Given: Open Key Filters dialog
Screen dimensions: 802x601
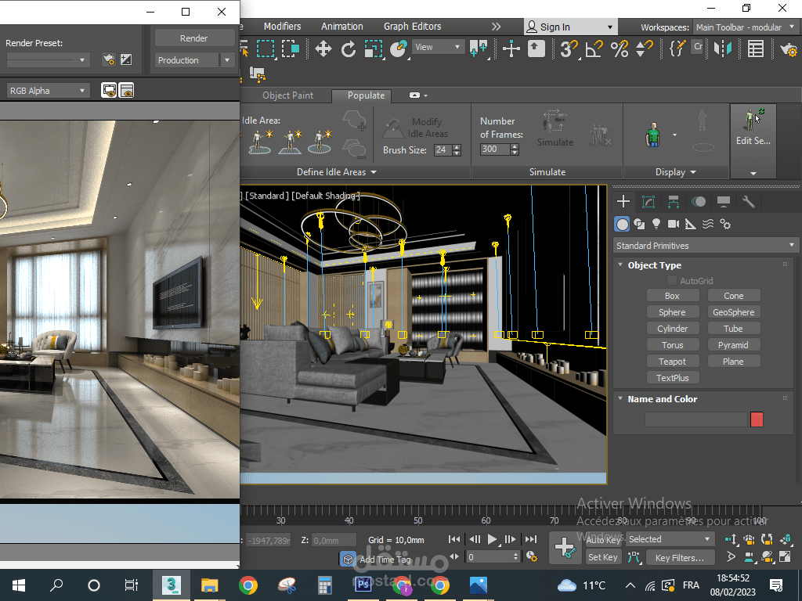Looking at the screenshot, I should click(x=680, y=557).
